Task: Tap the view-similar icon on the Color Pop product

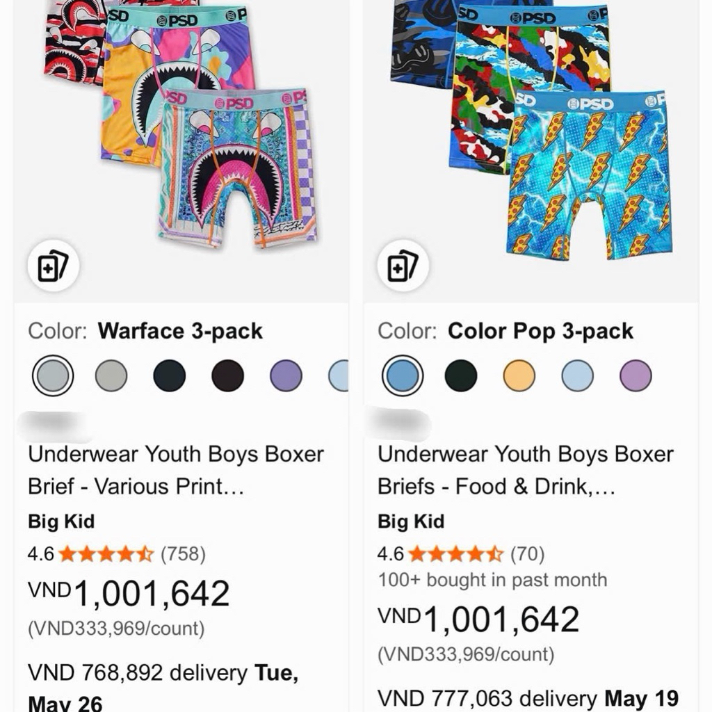Action: (x=403, y=266)
